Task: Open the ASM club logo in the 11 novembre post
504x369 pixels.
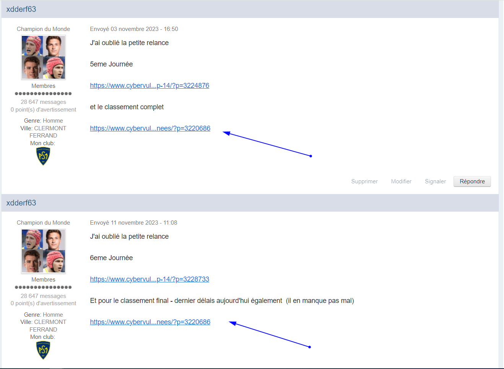Action: tap(43, 350)
